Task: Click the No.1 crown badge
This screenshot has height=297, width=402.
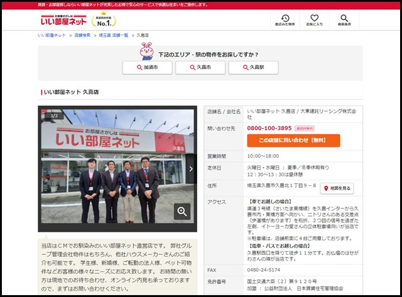Action: coord(104,19)
